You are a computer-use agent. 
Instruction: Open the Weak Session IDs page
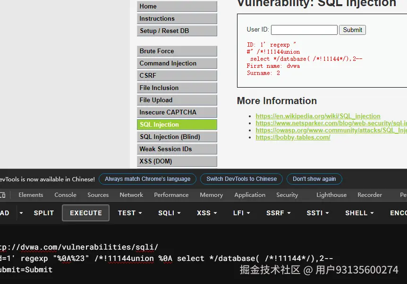(x=177, y=149)
